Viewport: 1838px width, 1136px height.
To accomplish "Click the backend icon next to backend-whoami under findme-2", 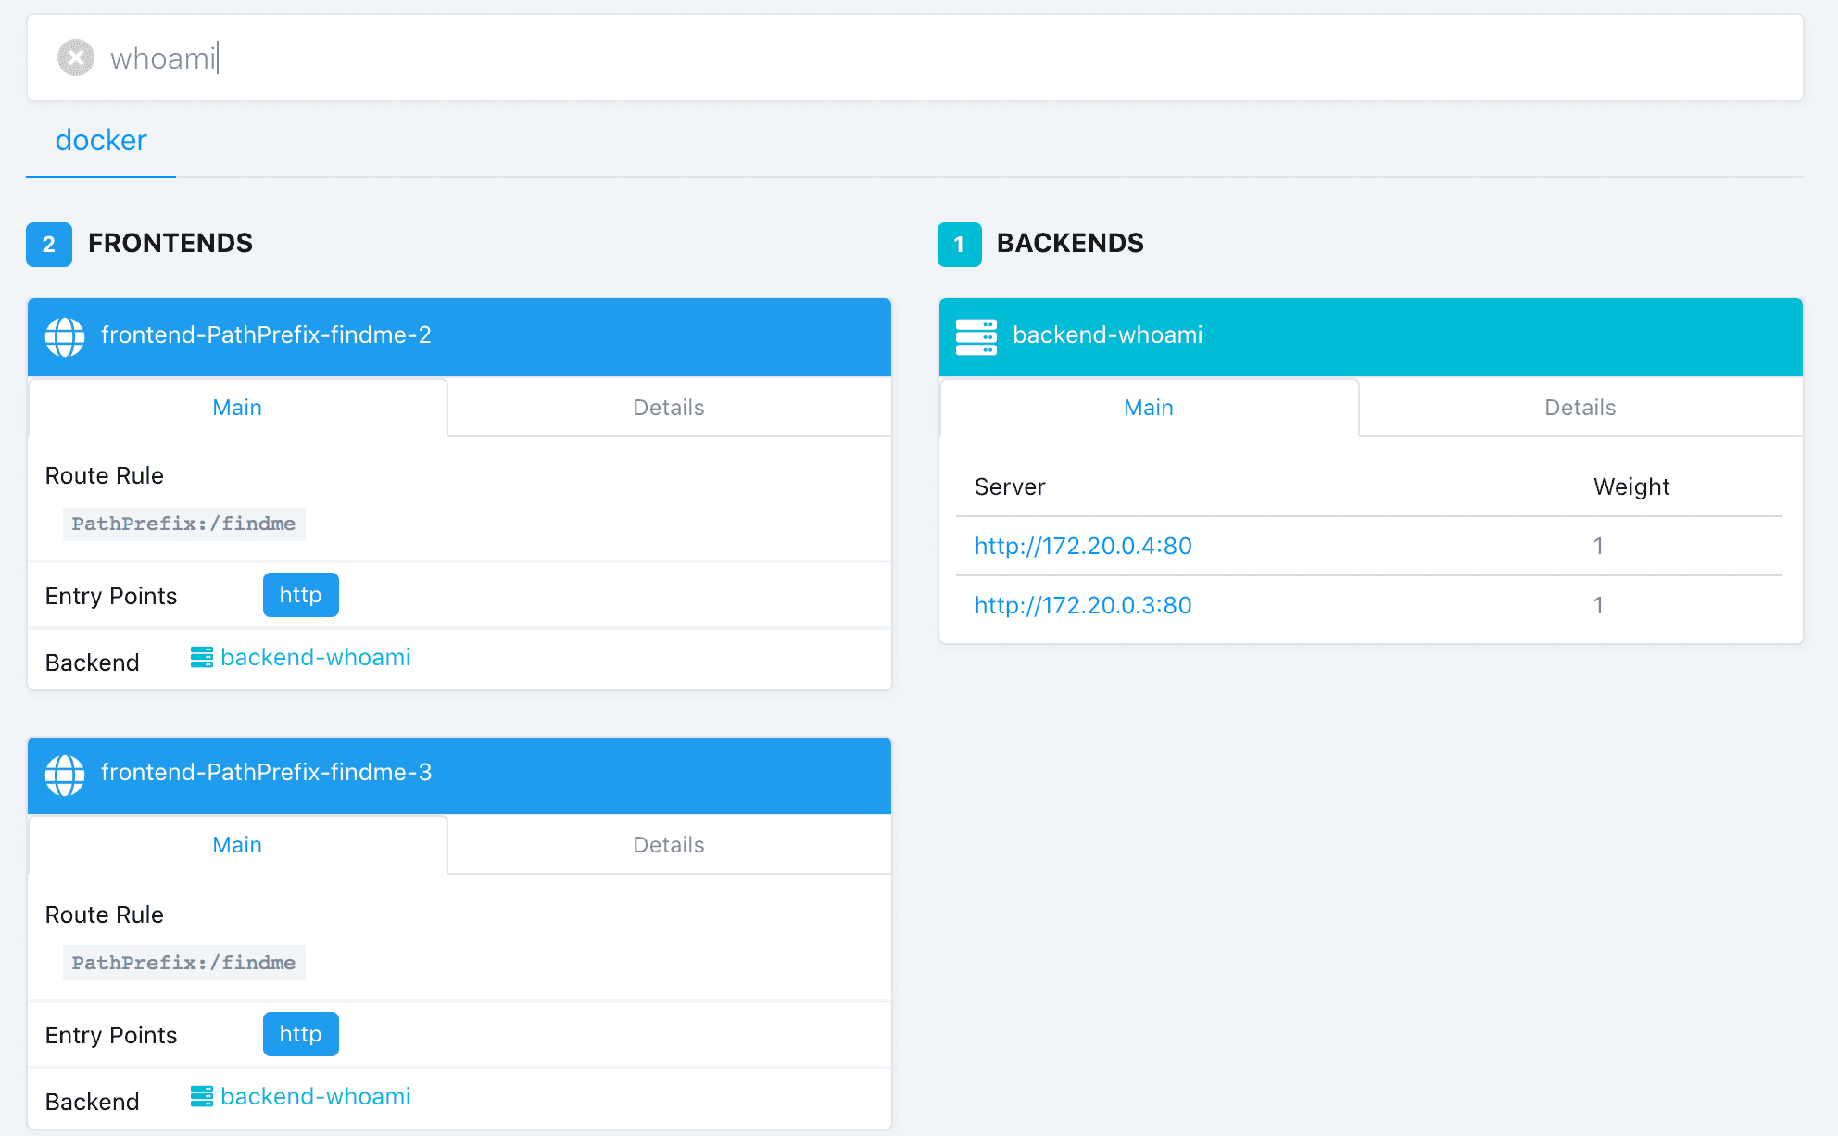I will click(x=202, y=658).
